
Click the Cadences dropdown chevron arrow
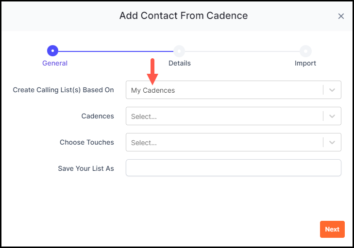[x=332, y=116]
